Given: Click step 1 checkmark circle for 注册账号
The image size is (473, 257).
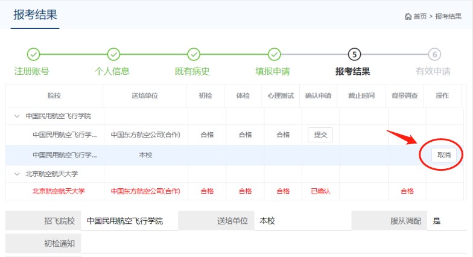Looking at the screenshot, I should (x=34, y=54).
